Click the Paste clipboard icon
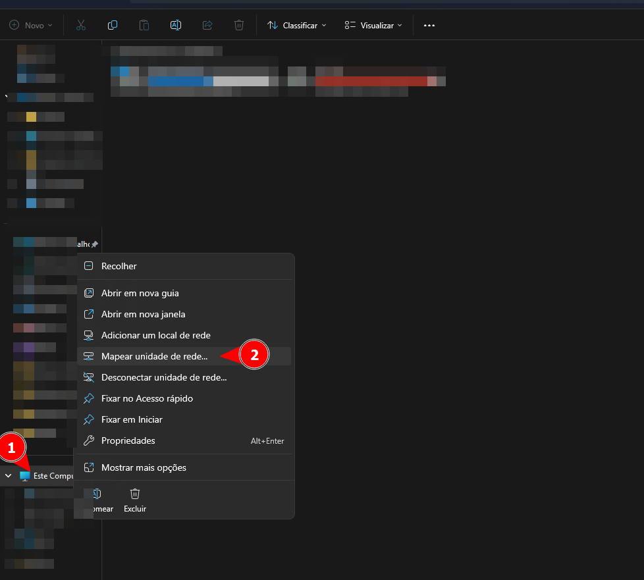This screenshot has width=644, height=580. (x=144, y=25)
